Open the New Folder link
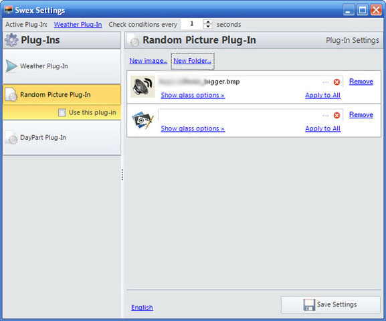The image size is (386, 321). coord(192,61)
